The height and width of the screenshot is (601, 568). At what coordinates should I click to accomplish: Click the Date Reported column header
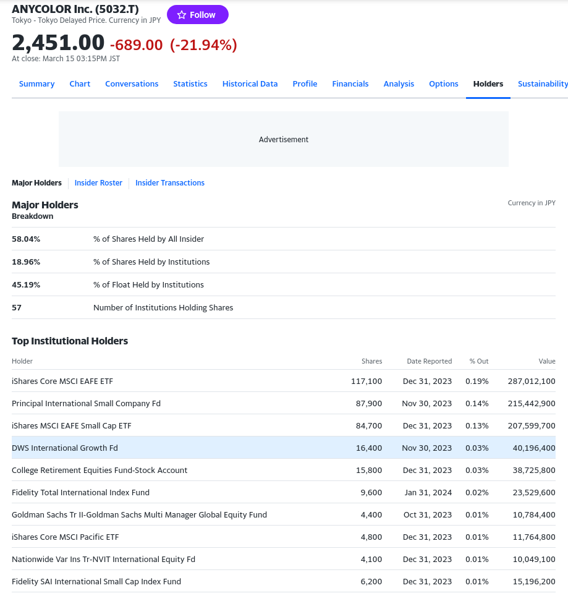(x=429, y=361)
